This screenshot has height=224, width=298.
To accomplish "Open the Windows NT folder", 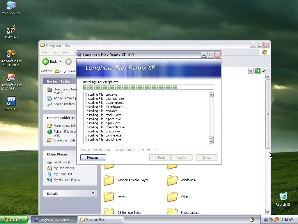I will (183, 180).
